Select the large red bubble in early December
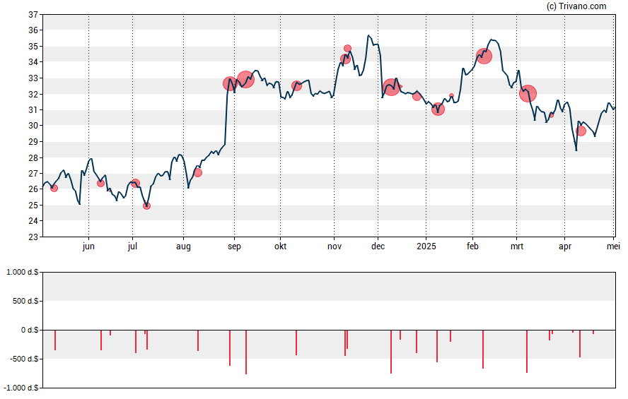 point(391,87)
